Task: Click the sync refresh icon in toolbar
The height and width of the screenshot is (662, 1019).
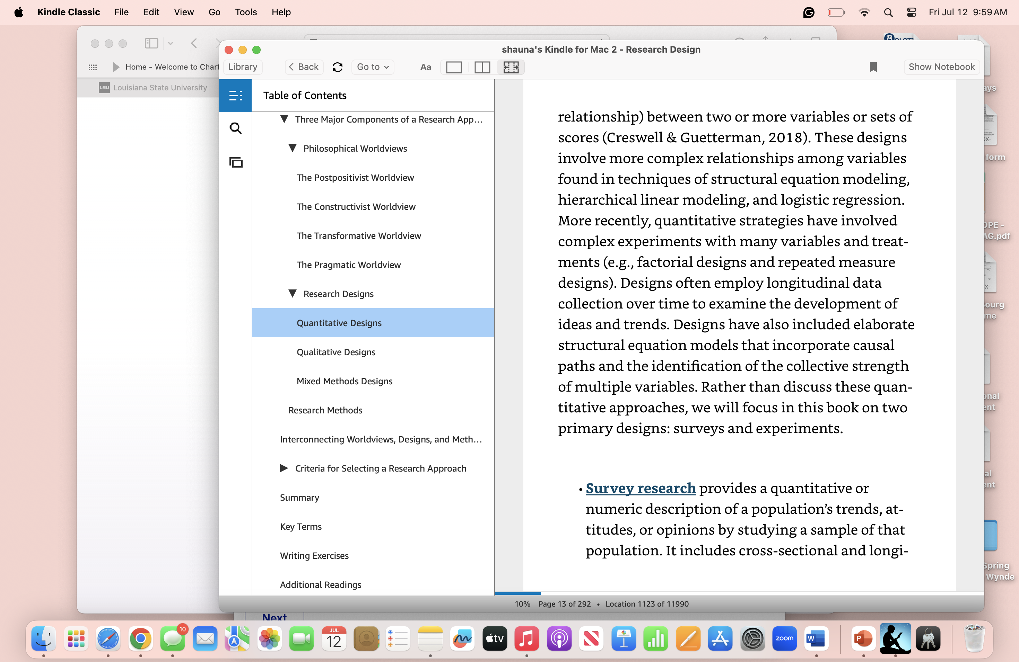Action: point(337,67)
